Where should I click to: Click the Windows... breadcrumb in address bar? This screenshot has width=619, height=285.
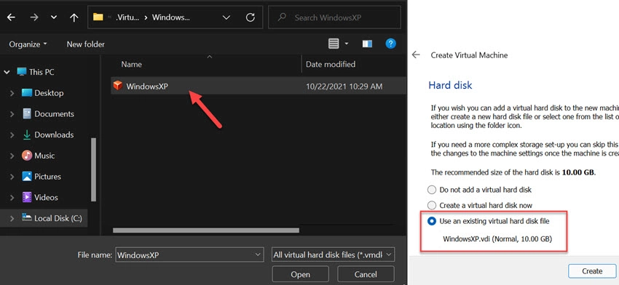click(171, 17)
